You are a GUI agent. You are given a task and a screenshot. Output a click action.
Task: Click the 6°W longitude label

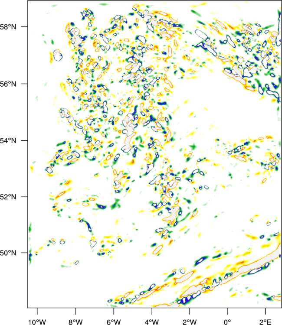click(x=114, y=322)
